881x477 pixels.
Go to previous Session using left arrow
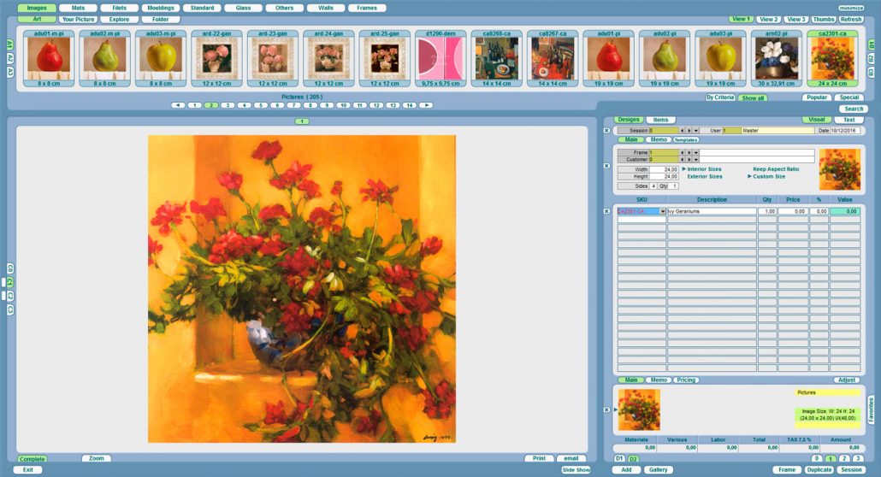click(x=683, y=130)
